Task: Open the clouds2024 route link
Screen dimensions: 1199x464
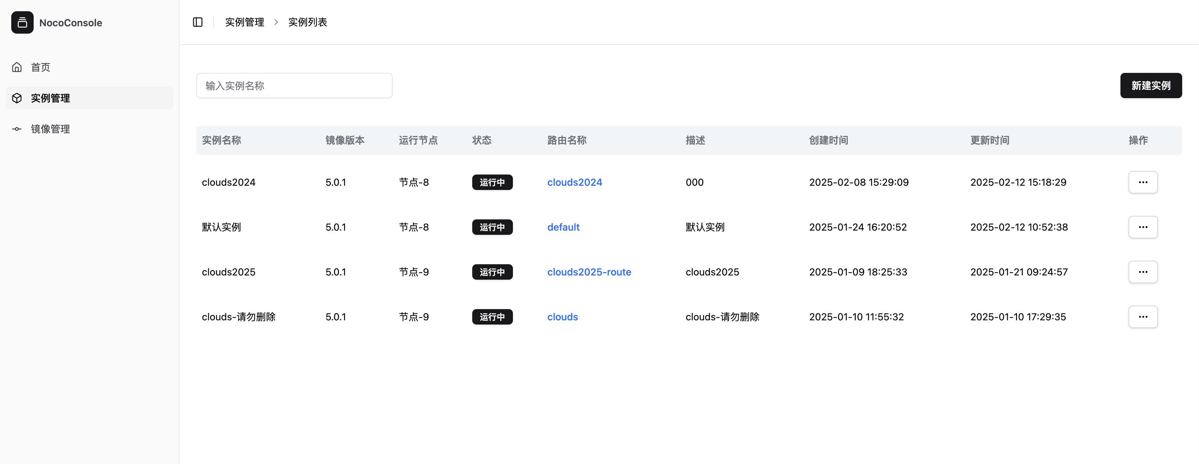Action: point(574,183)
